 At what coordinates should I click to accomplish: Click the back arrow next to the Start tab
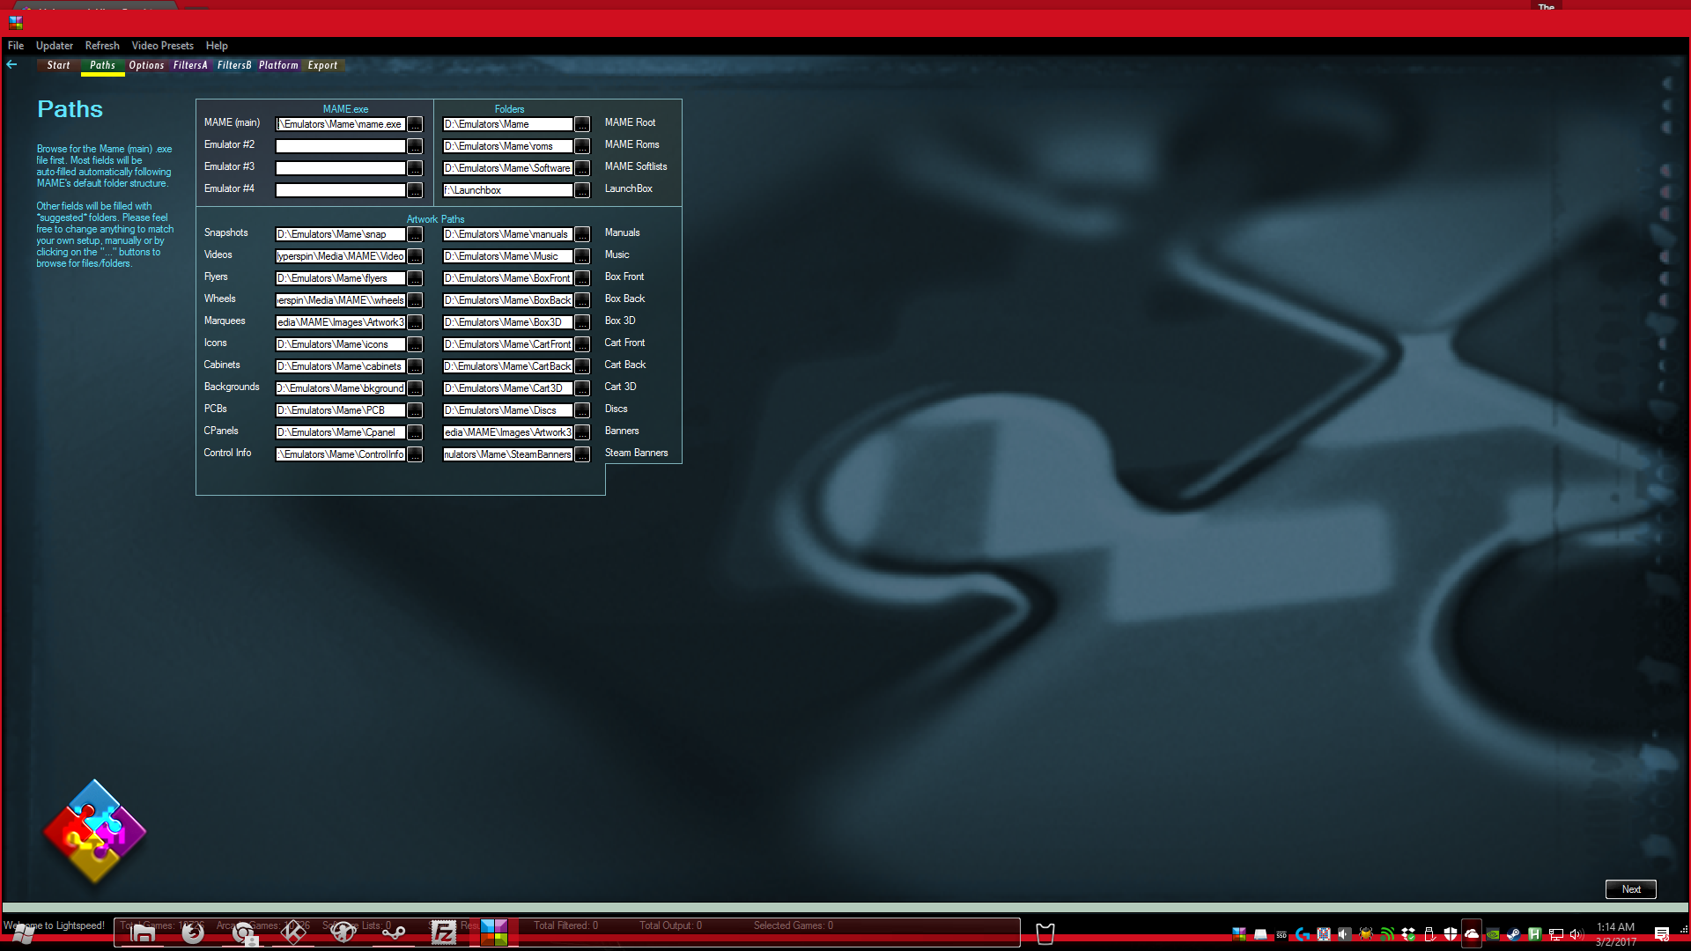pyautogui.click(x=11, y=64)
